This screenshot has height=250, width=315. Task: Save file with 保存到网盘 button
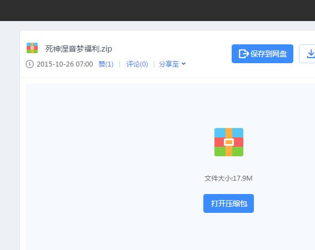tap(262, 54)
